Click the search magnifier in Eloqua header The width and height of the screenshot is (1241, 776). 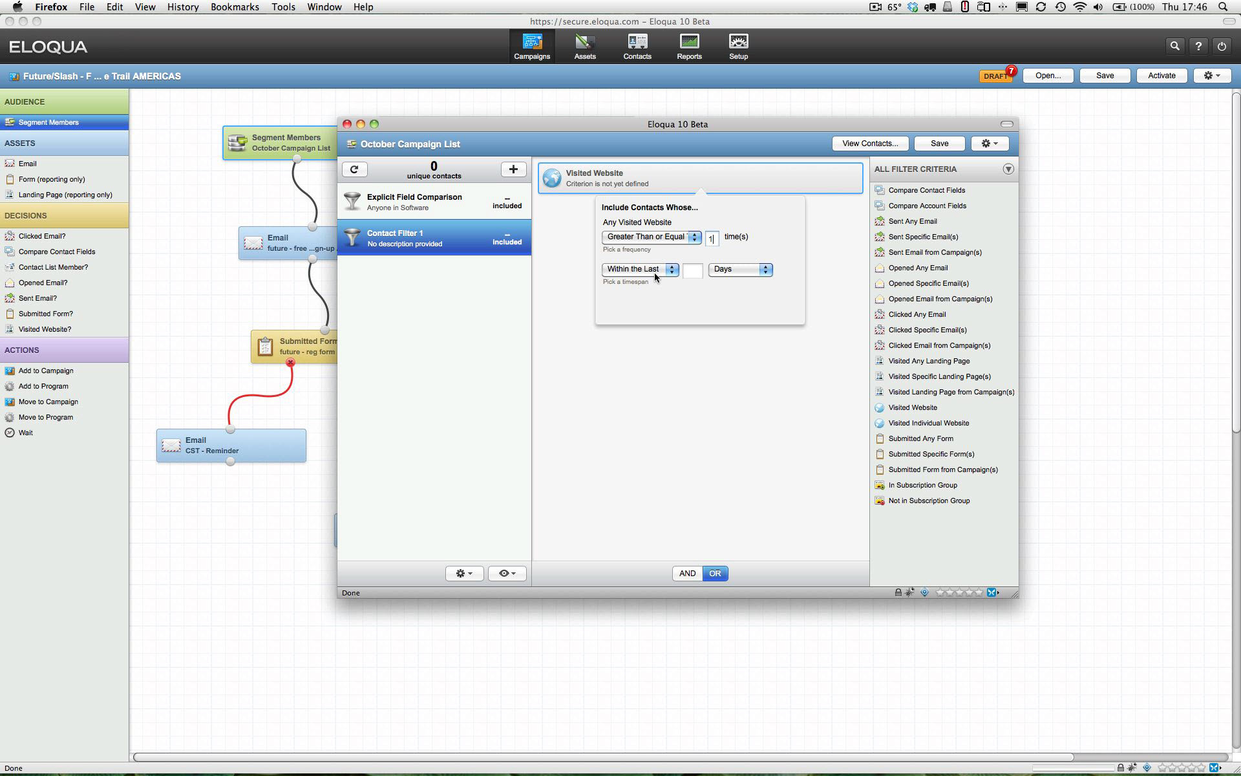tap(1174, 46)
